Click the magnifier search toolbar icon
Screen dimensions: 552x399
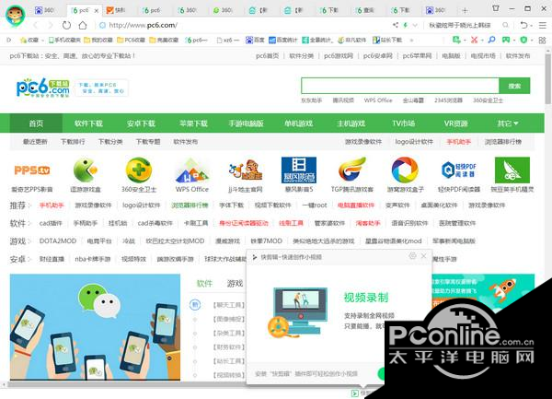coord(492,40)
